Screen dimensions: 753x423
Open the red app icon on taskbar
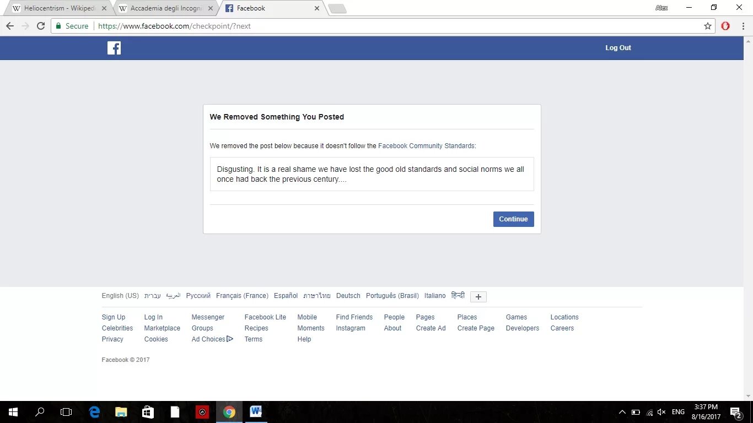click(202, 412)
